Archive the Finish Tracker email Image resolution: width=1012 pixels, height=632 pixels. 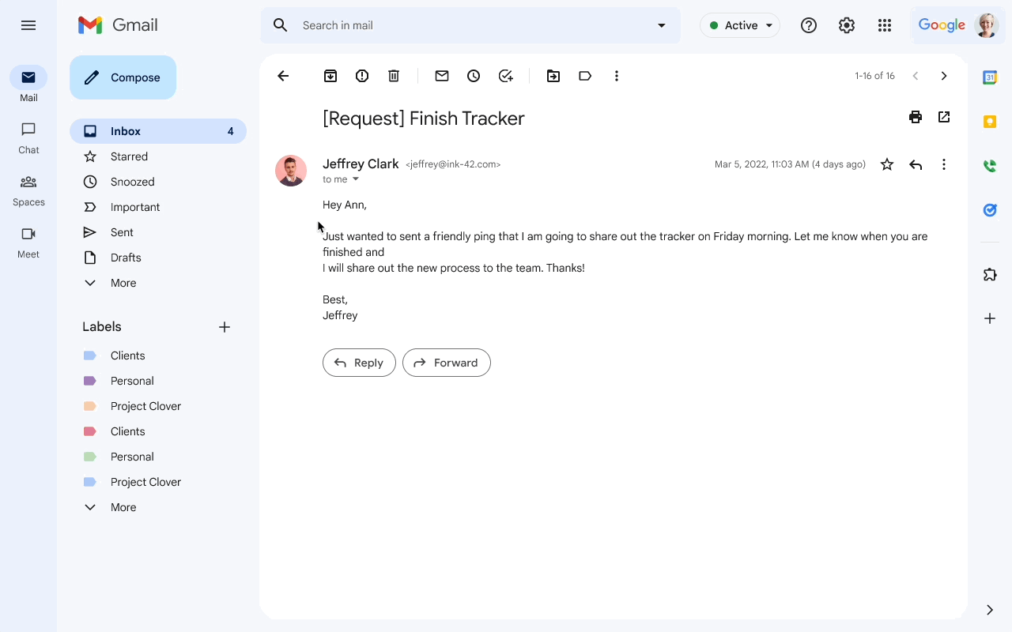click(x=330, y=76)
